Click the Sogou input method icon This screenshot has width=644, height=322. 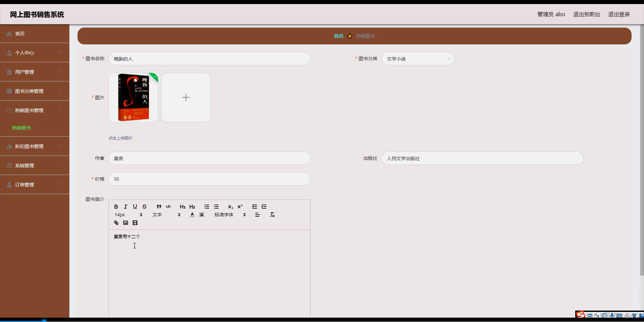(x=581, y=315)
